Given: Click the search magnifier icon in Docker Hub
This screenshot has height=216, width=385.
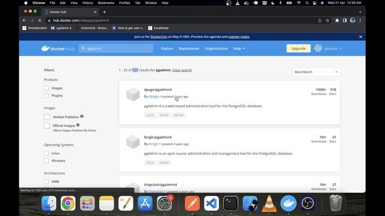Looking at the screenshot, I should tap(83, 49).
